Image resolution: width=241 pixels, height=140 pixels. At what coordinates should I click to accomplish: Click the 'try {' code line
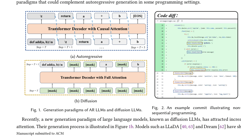point(186,34)
